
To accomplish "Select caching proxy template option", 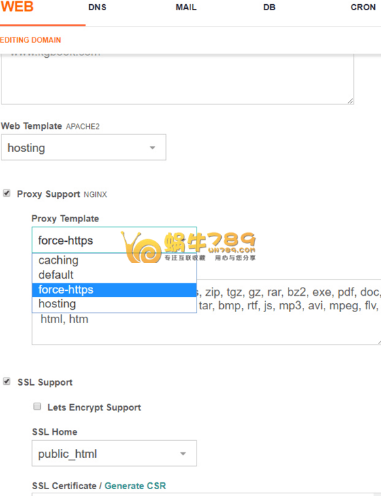I will [x=114, y=260].
